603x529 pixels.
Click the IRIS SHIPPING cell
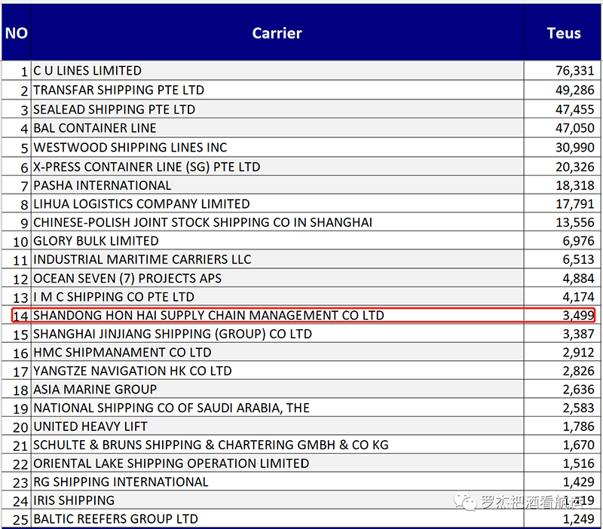pyautogui.click(x=277, y=500)
